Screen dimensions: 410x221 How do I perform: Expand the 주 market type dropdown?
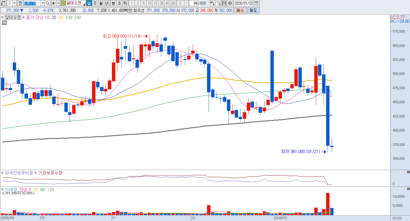14,3
